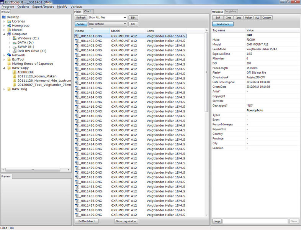
Task: Open the 'Show ALL files' dropdown
Action: (107, 18)
